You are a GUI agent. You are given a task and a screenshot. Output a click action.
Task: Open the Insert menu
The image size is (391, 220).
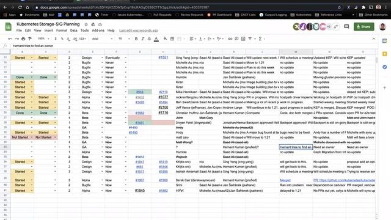(49, 31)
